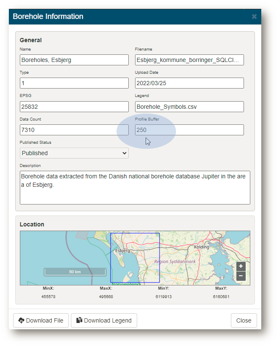Click the 'Upload Date' label
The image size is (279, 347).
(146, 73)
